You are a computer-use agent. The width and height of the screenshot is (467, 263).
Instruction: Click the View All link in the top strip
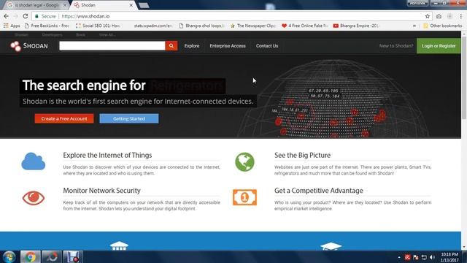pos(107,34)
